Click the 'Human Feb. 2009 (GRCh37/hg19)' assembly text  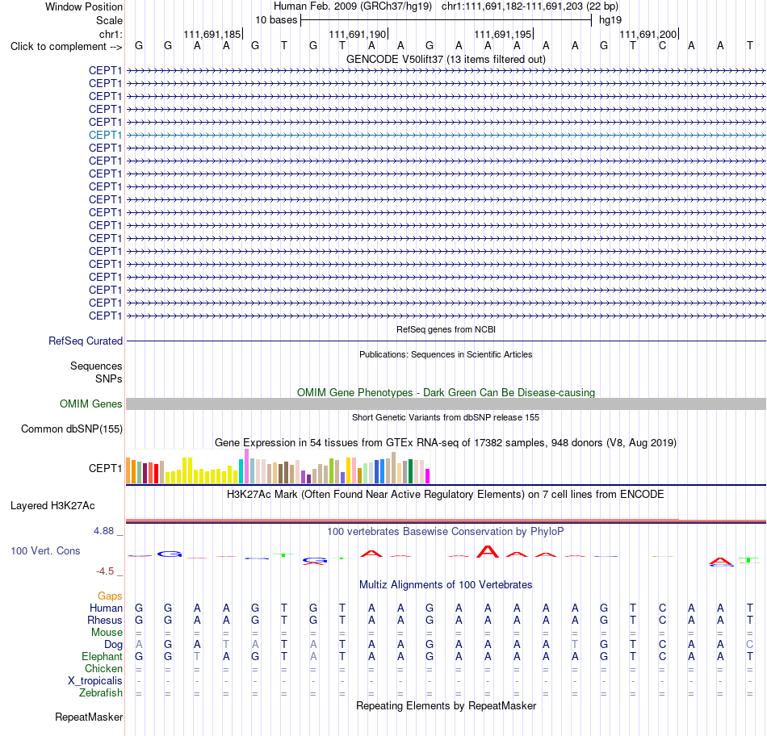[x=353, y=6]
